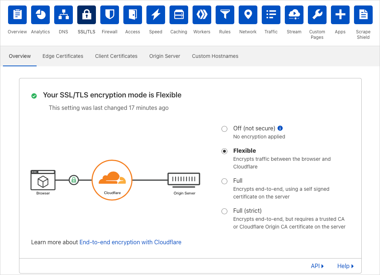Open the Workers icon

[202, 15]
